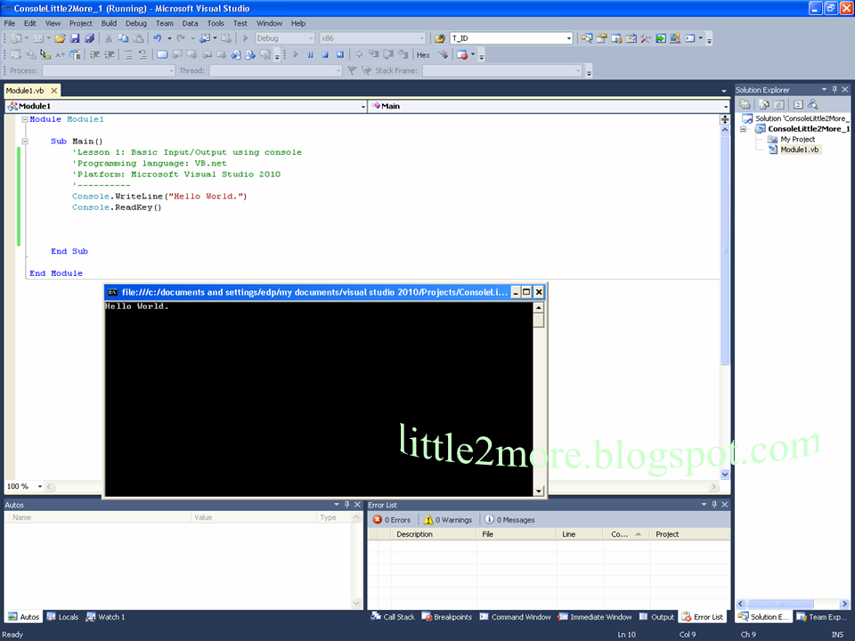Viewport: 855px width, 641px height.
Task: Select Module1.vb in Solution Explorer tree
Action: [x=800, y=150]
